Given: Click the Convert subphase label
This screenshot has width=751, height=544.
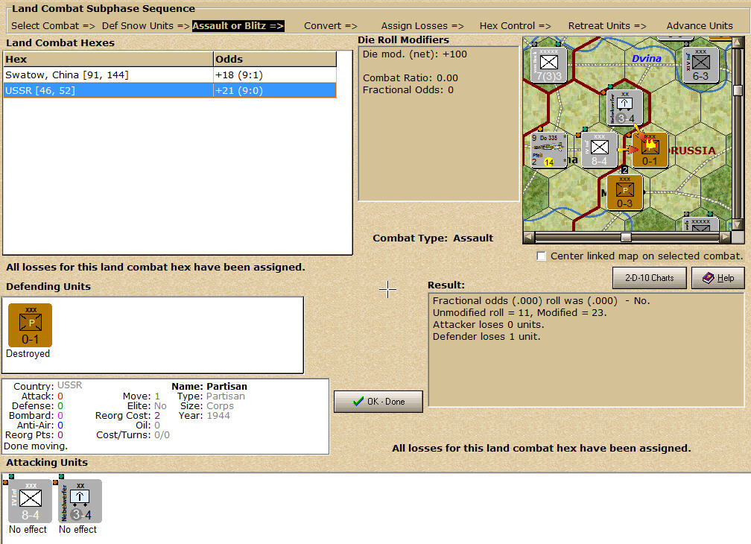Looking at the screenshot, I should (x=331, y=26).
